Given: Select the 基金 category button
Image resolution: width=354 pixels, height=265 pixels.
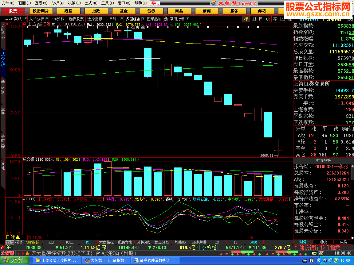Looking at the screenshot, I should 124,11.
